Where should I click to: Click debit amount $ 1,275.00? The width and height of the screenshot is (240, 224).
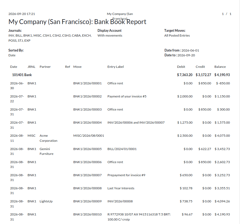pyautogui.click(x=185, y=123)
